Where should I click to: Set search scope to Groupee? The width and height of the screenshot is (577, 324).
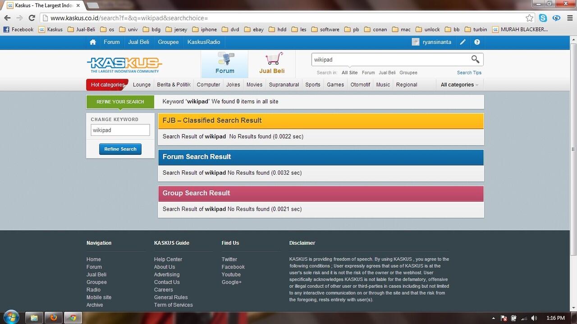coord(408,72)
